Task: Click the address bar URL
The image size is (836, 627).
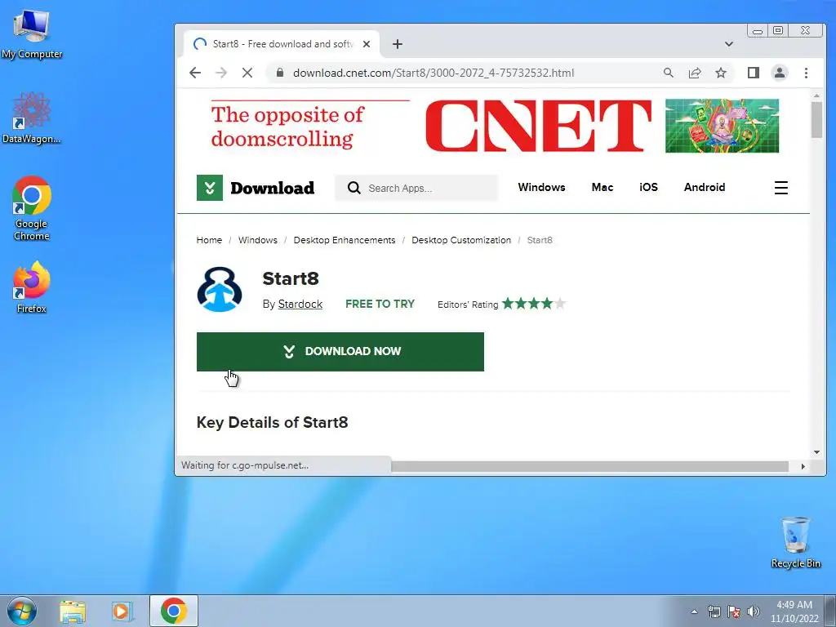Action: pyautogui.click(x=434, y=73)
